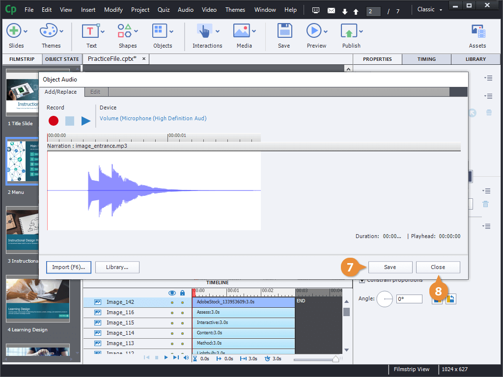This screenshot has width=503, height=377.
Task: Click the Stop recording square button
Action: coord(70,121)
